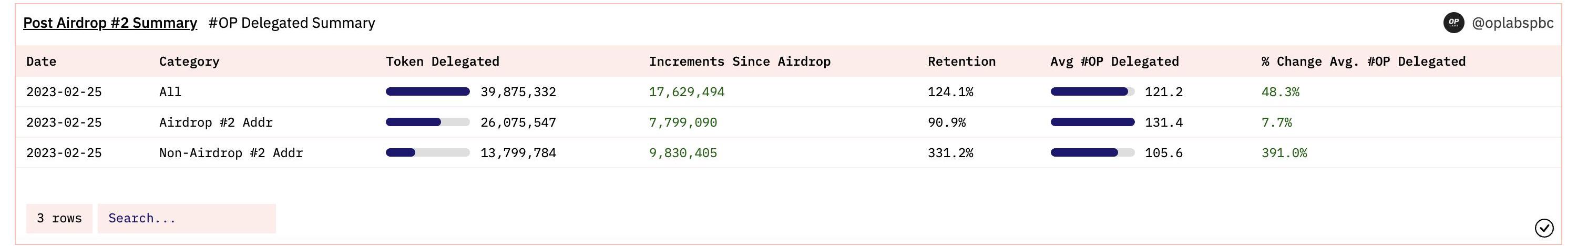
Task: Click the Search input field
Action: [x=187, y=219]
